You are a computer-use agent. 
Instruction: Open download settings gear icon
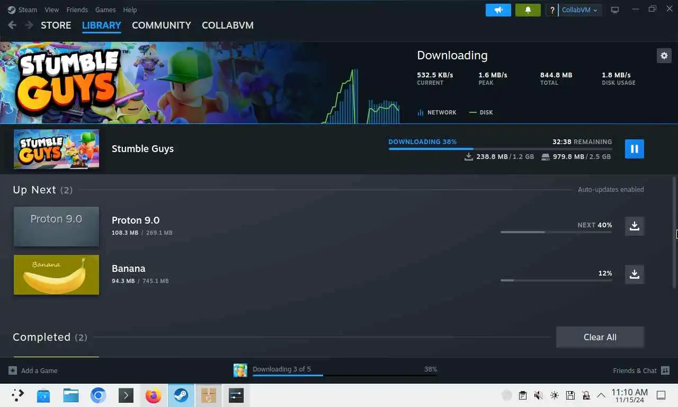tap(664, 56)
